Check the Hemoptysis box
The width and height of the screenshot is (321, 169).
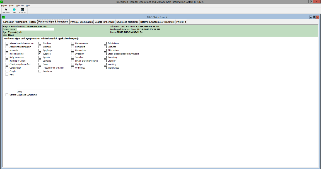[x=73, y=50]
